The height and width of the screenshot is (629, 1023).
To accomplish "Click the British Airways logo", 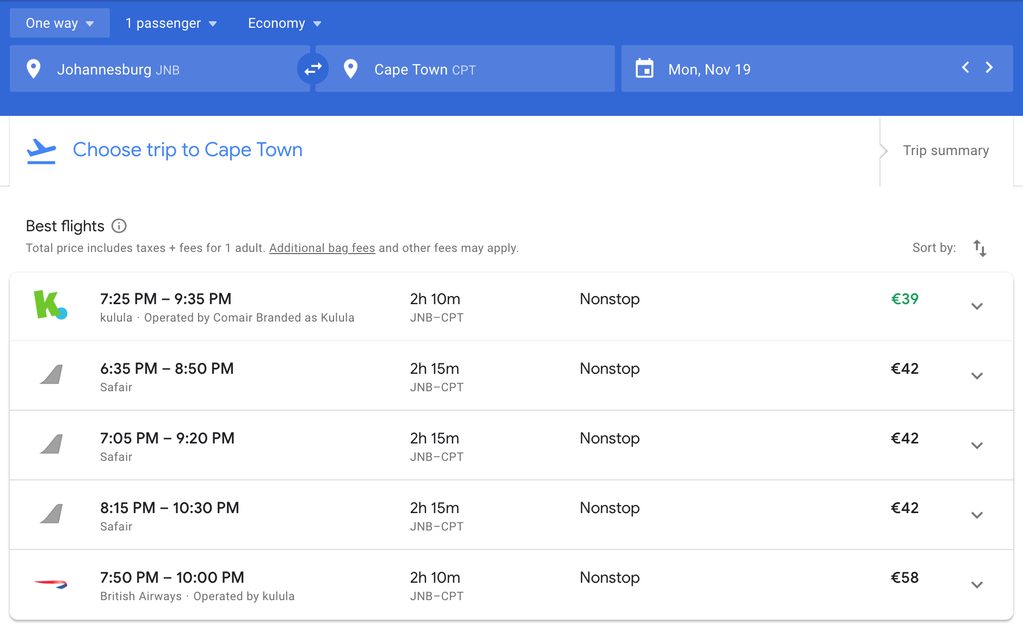I will click(51, 584).
